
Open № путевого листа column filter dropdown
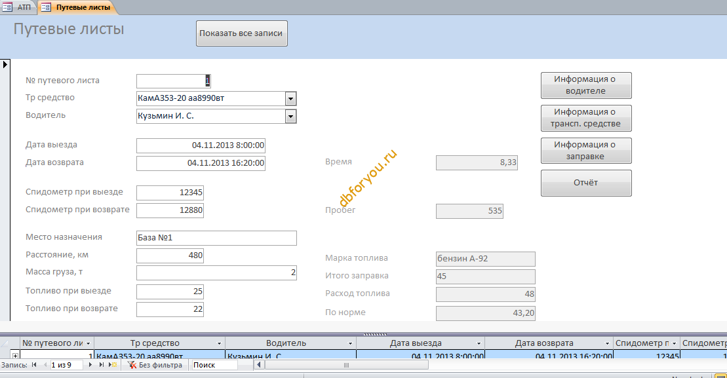click(x=88, y=344)
